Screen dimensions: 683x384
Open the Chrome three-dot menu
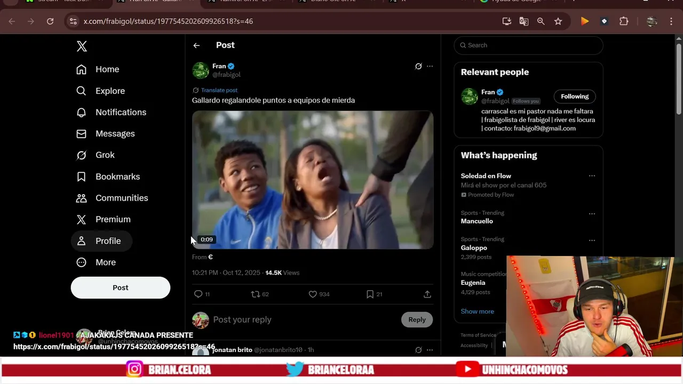pyautogui.click(x=671, y=21)
